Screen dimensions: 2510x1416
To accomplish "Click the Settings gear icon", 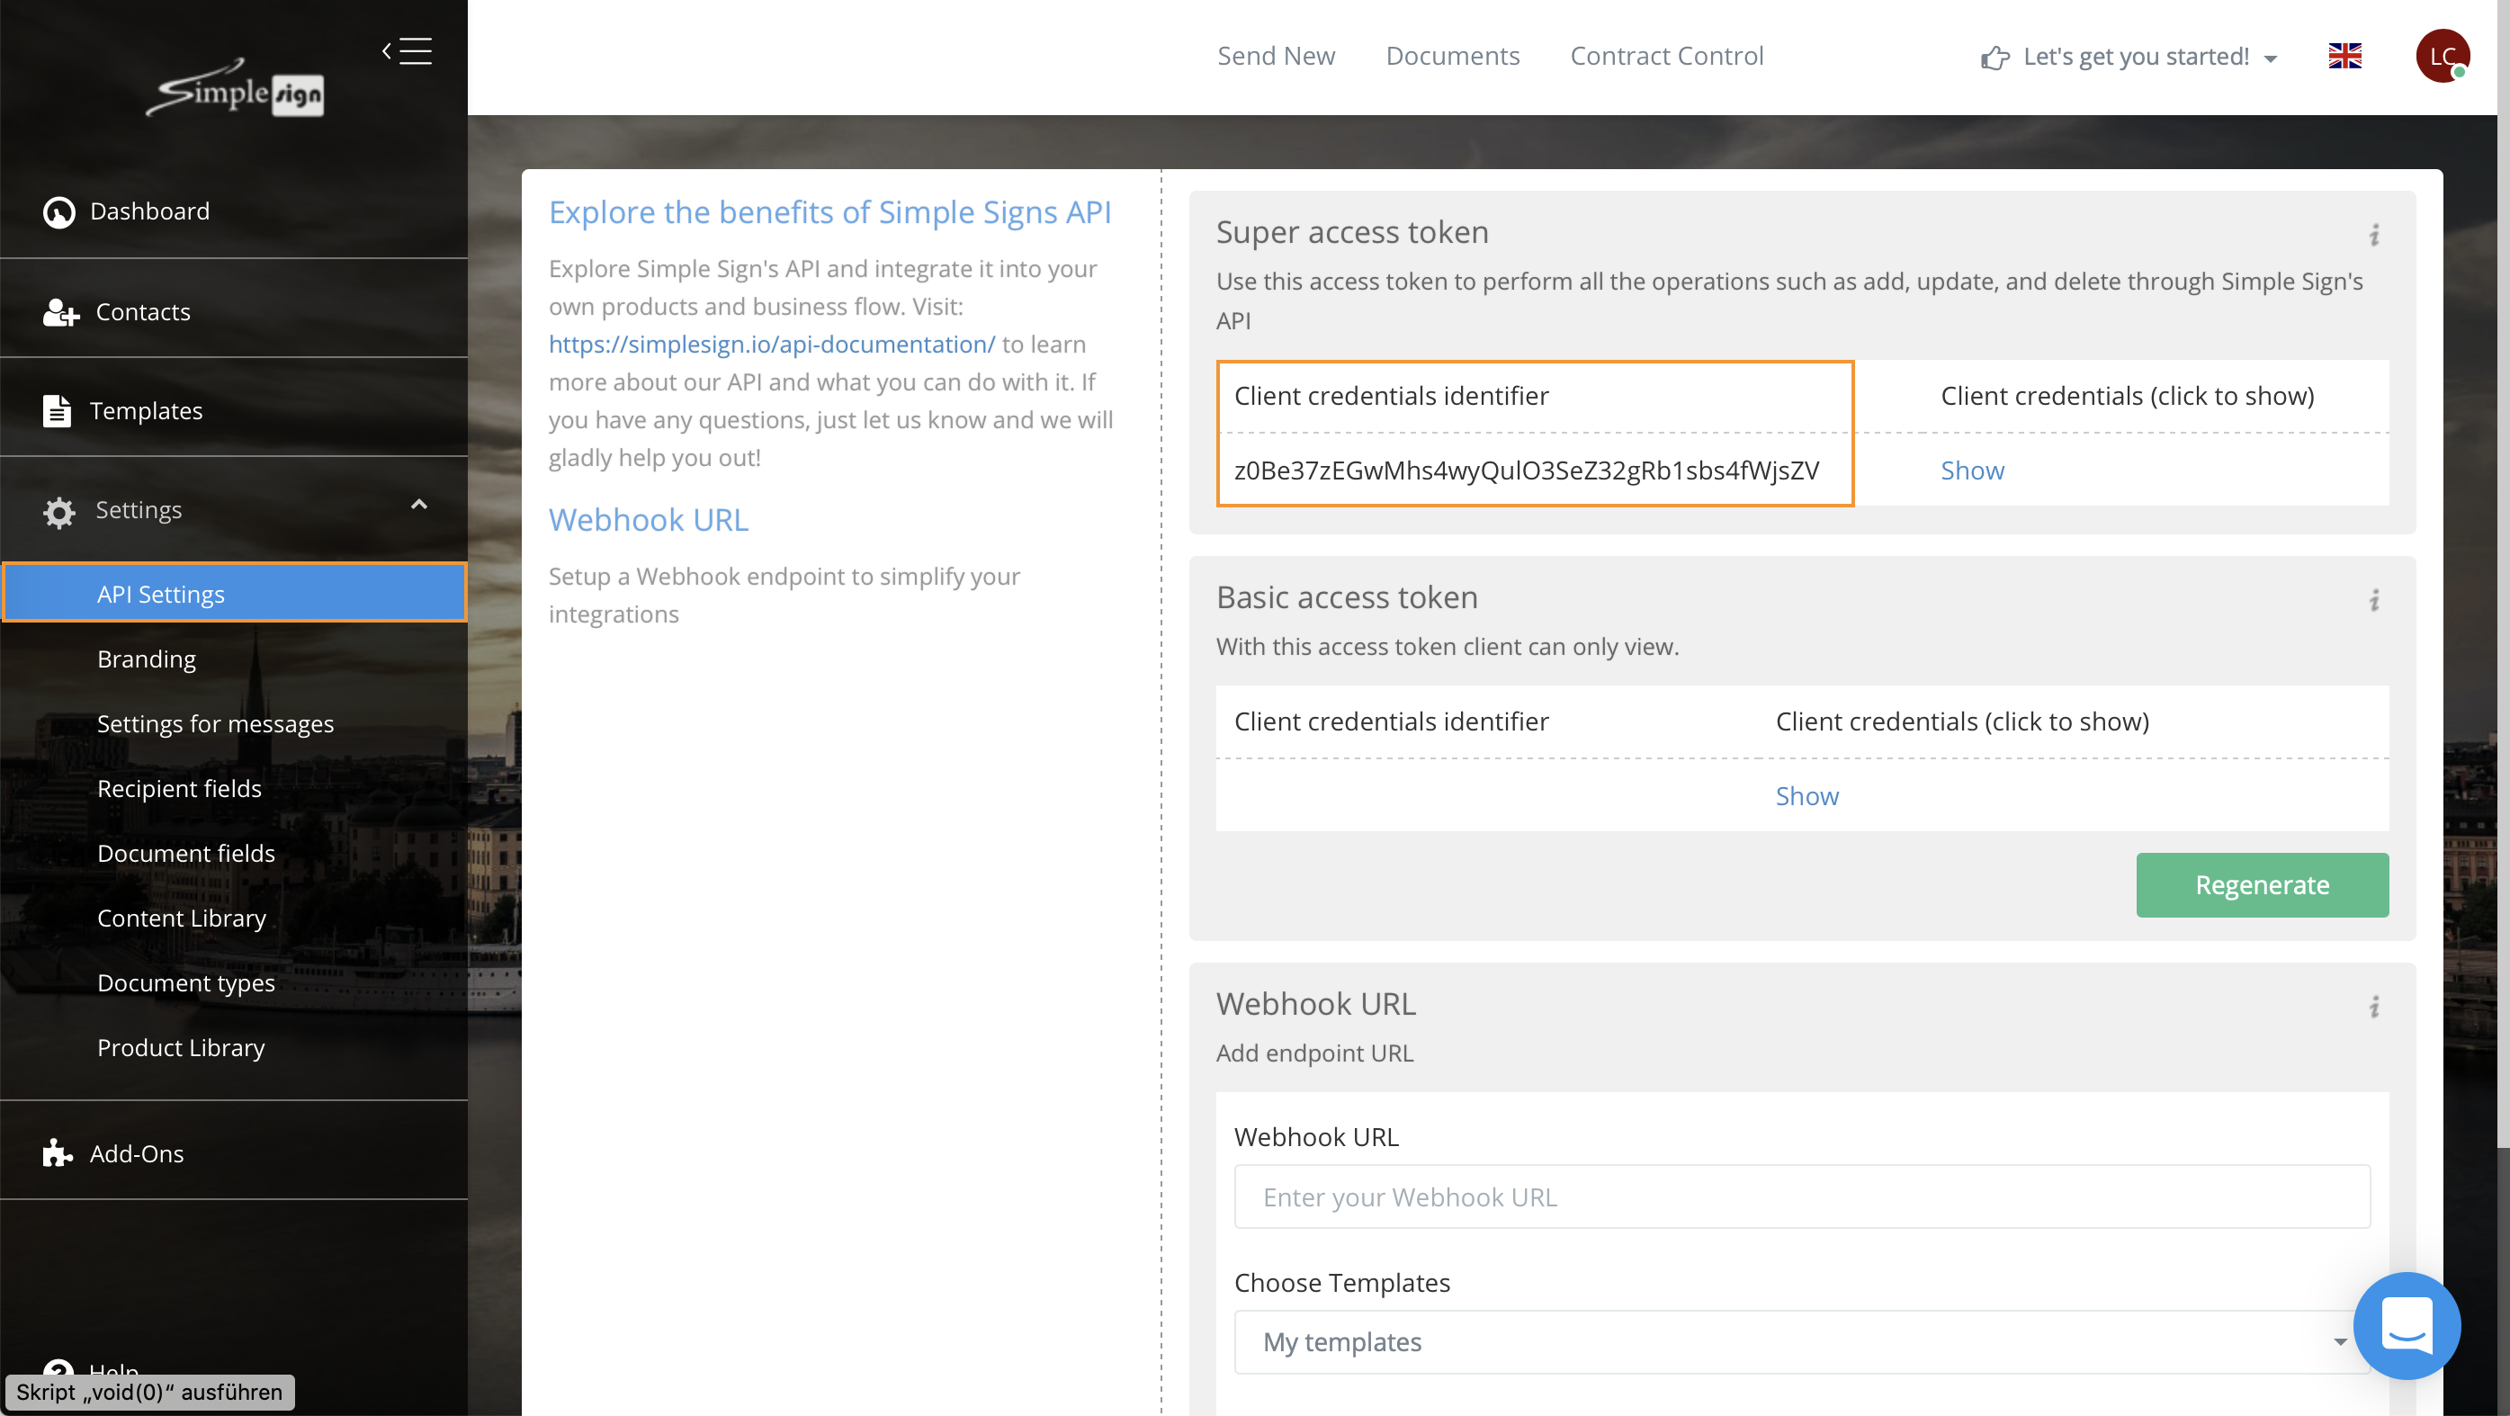I will click(x=59, y=512).
